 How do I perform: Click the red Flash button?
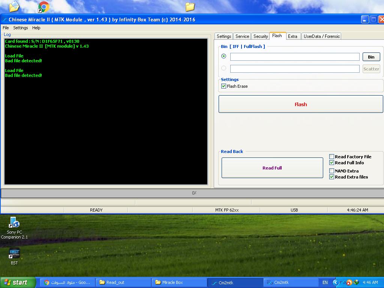pyautogui.click(x=301, y=104)
